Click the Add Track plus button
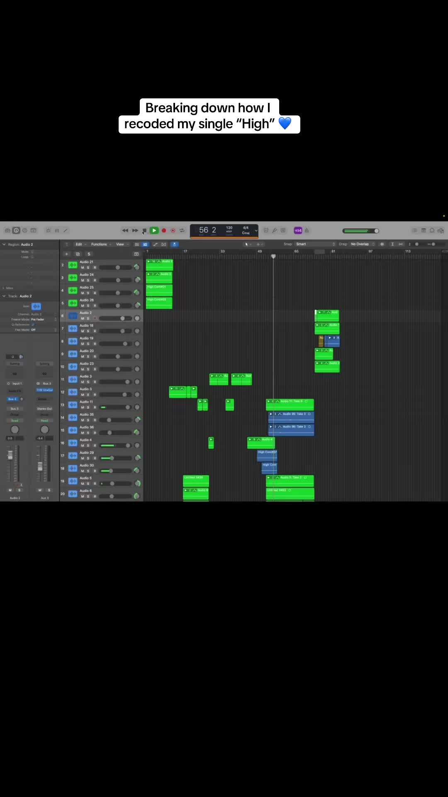The width and height of the screenshot is (448, 797). 66,254
